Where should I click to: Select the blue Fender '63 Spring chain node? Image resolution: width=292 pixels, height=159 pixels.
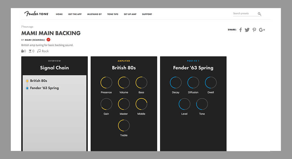pyautogui.click(x=27, y=88)
